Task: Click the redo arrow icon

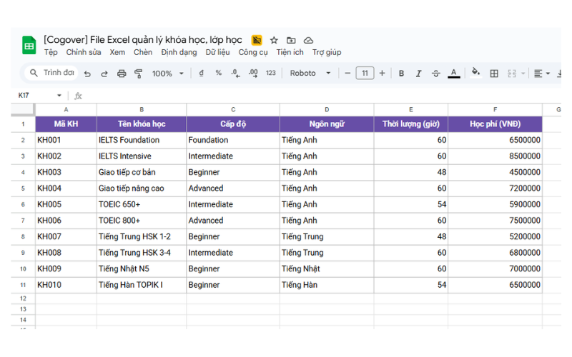Action: [x=104, y=74]
